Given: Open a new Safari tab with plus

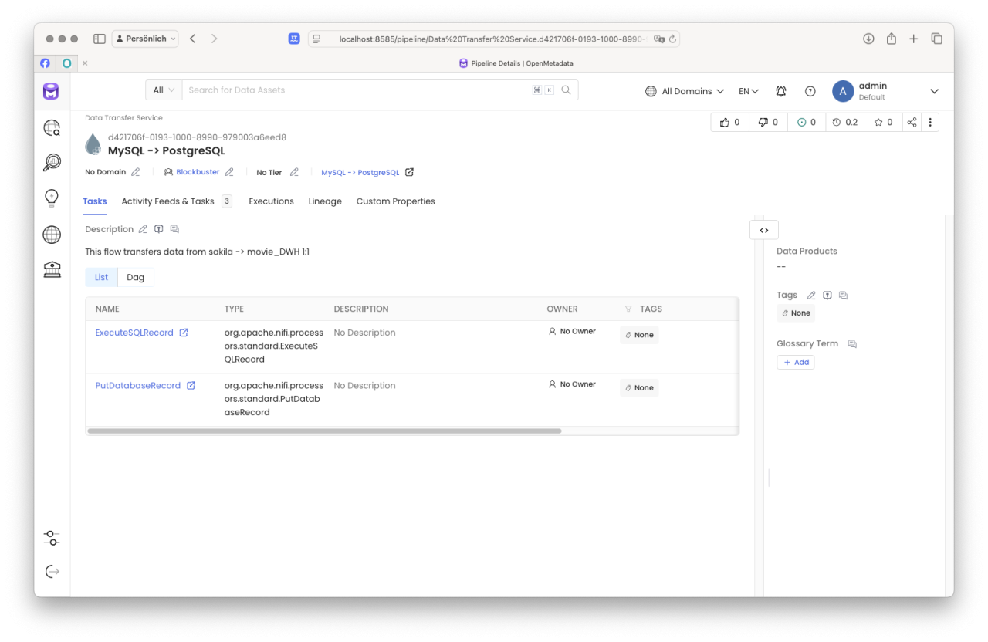Looking at the screenshot, I should pos(914,39).
